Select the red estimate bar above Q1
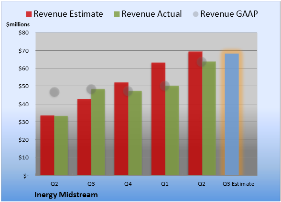The width and height of the screenshot is (281, 202). pyautogui.click(x=159, y=119)
